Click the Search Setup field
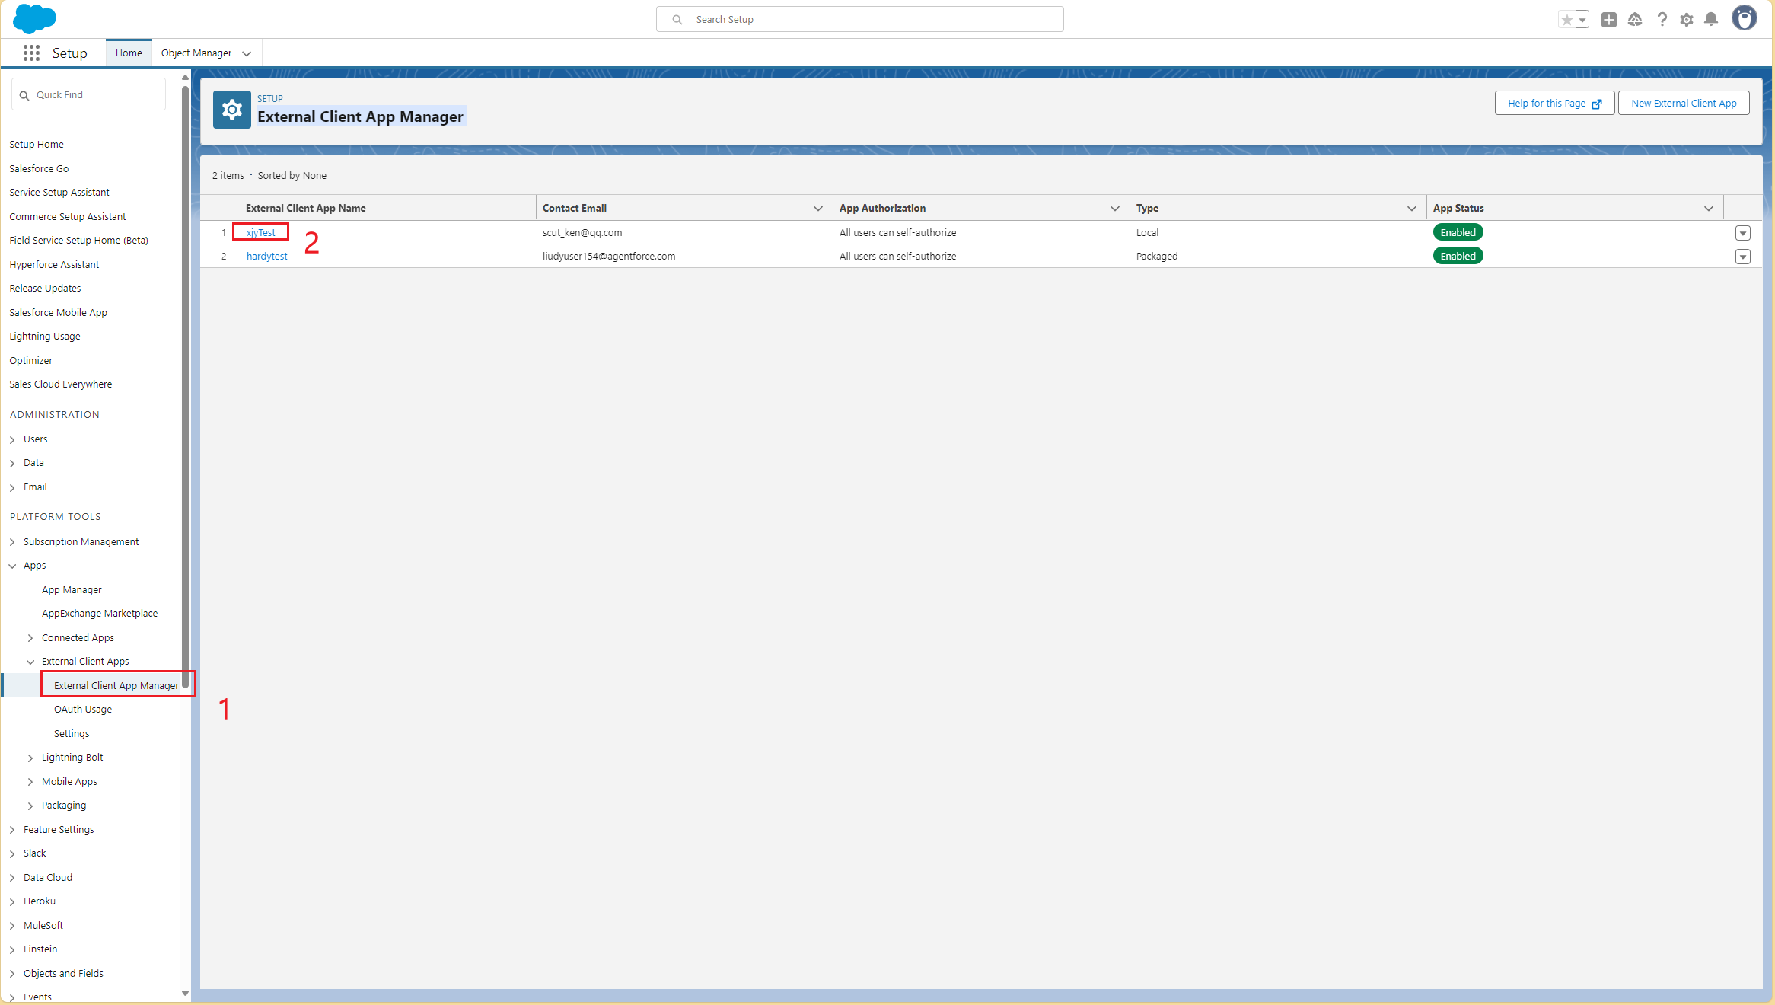 coord(859,19)
